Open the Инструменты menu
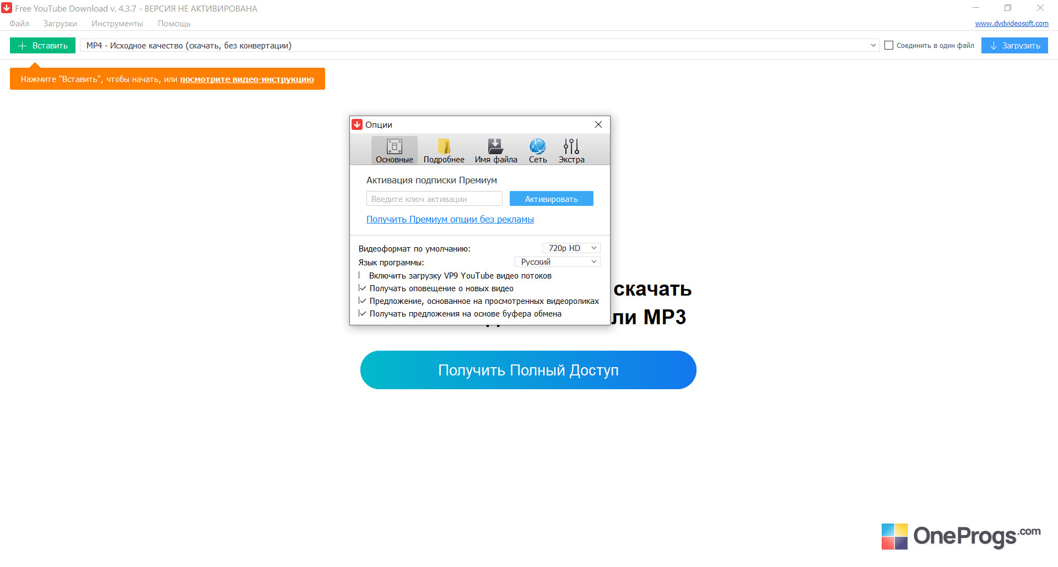Screen dimensions: 1058x567 click(x=117, y=24)
